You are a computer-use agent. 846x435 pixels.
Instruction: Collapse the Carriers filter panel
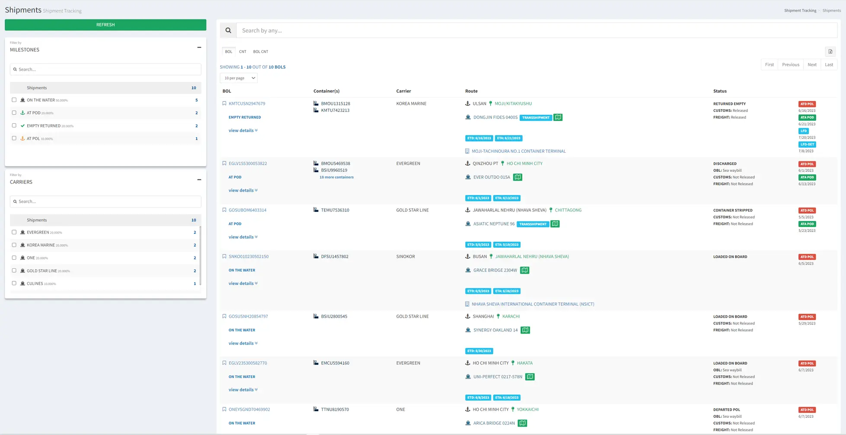click(x=199, y=180)
